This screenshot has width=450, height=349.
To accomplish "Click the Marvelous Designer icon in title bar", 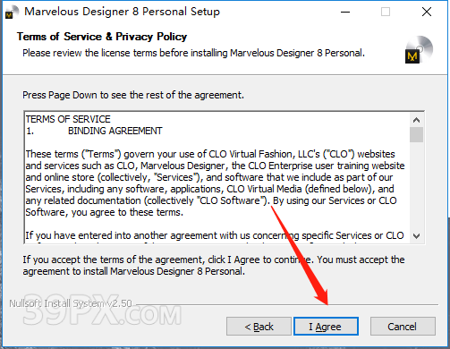I will [12, 13].
